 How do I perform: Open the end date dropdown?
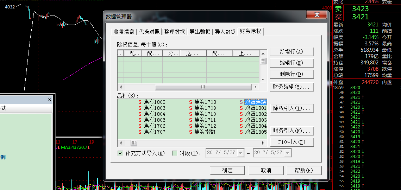[287, 153]
